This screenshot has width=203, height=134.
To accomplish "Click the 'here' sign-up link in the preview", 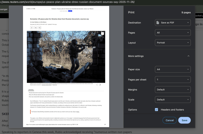I will pos(78,112).
